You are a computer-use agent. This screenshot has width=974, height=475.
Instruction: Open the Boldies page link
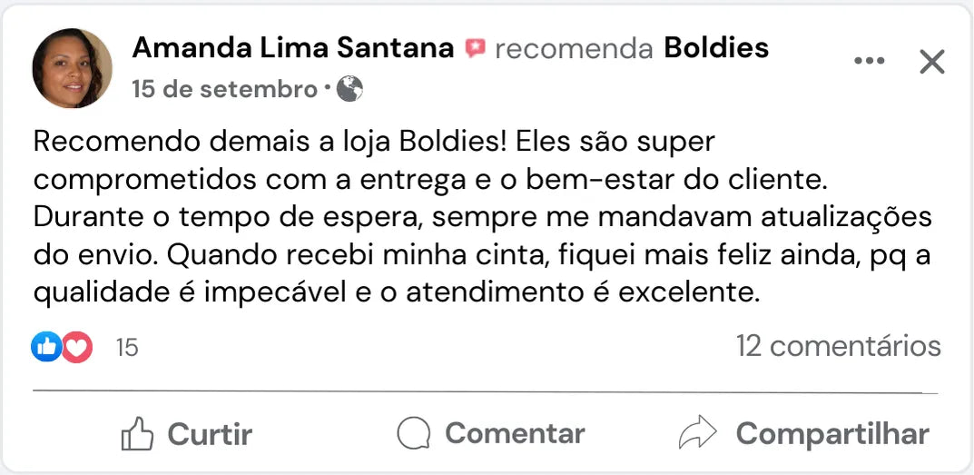716,48
